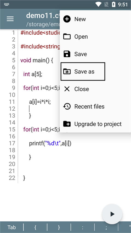This screenshot has width=131, height=233.
Task: Tap the colon key in the bottom bar
Action: (83, 227)
